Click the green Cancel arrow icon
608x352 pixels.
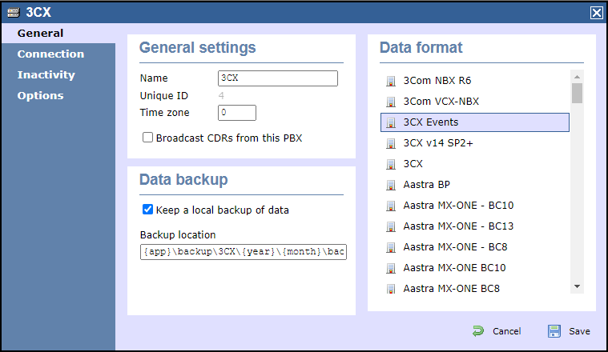coord(478,331)
